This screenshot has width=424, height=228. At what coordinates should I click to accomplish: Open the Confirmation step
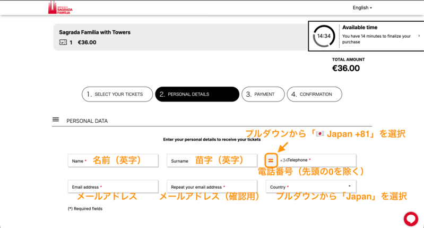pos(314,94)
